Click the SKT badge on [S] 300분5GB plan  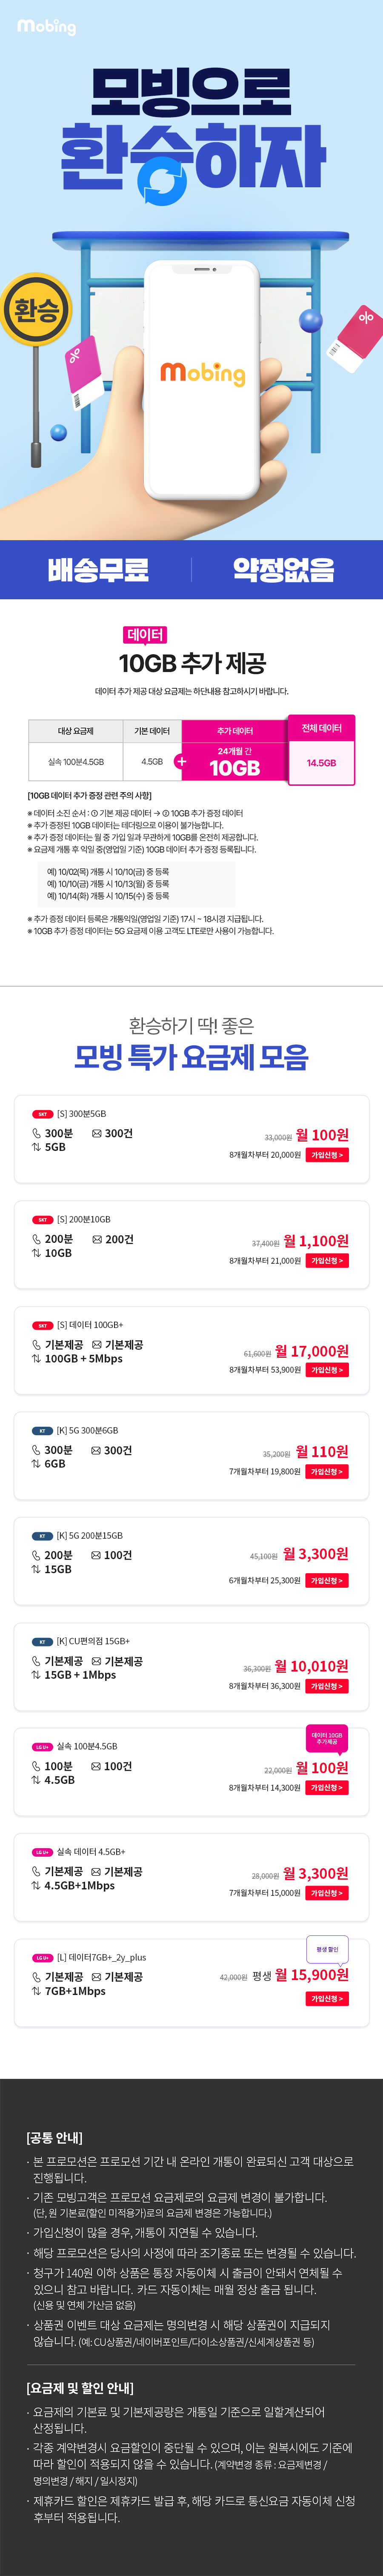click(42, 1113)
